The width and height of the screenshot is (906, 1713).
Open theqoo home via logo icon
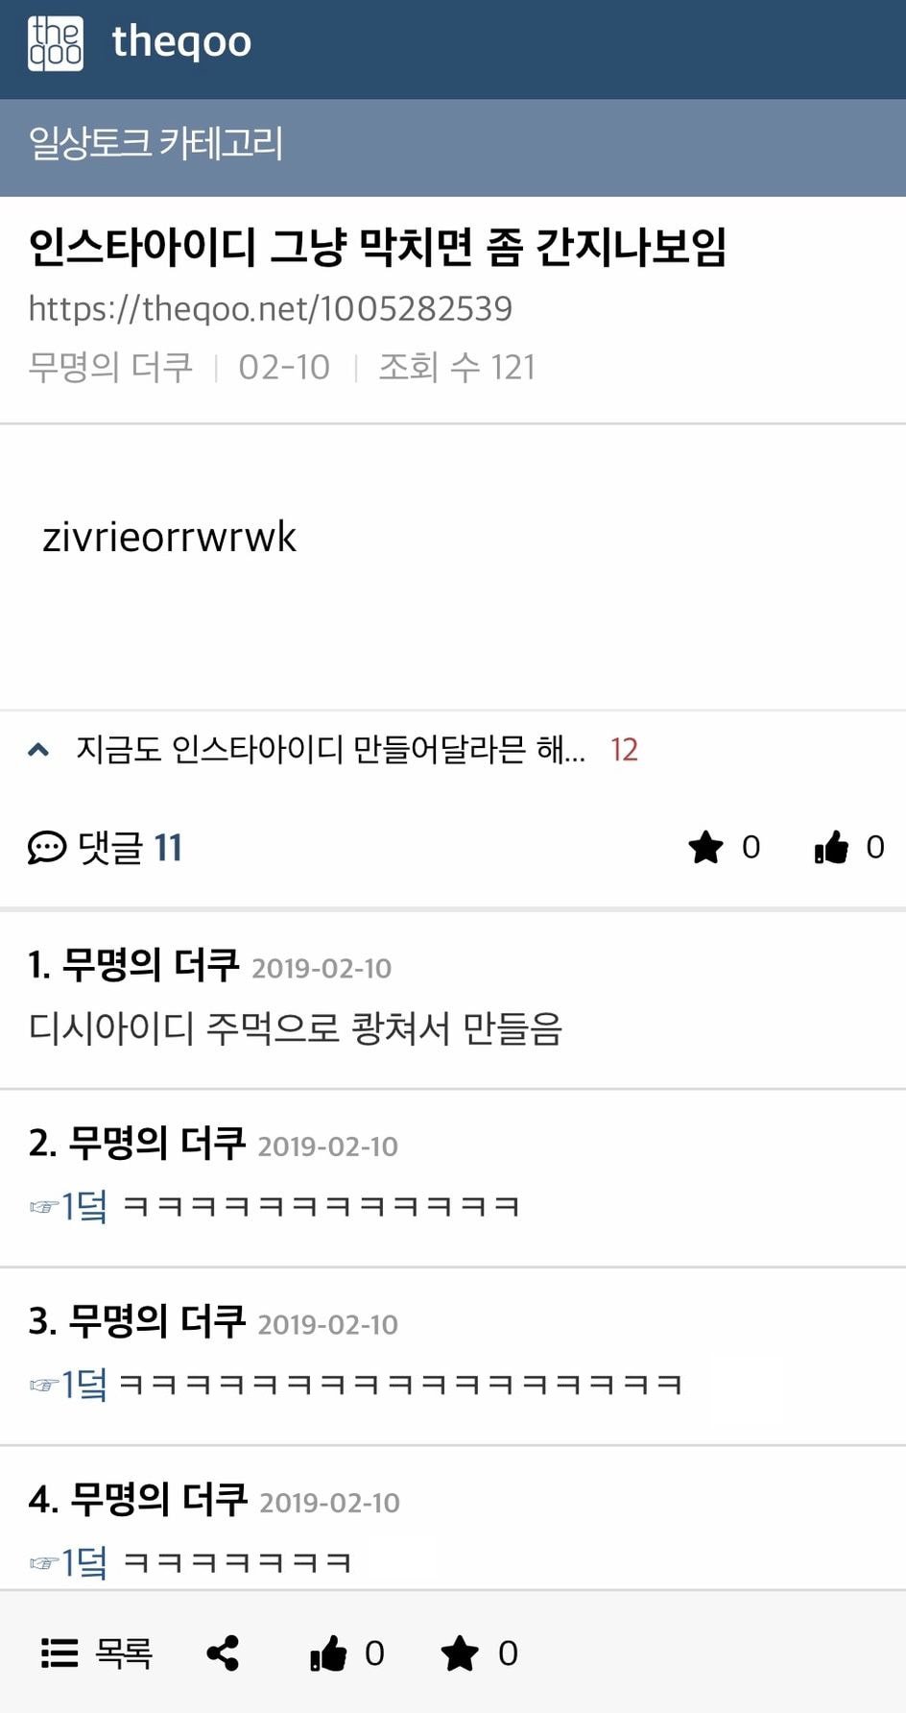pyautogui.click(x=55, y=43)
